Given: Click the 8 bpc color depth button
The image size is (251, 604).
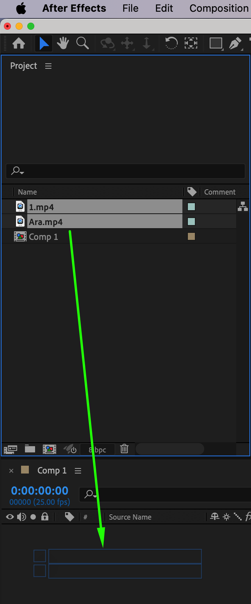Looking at the screenshot, I should pos(97,450).
